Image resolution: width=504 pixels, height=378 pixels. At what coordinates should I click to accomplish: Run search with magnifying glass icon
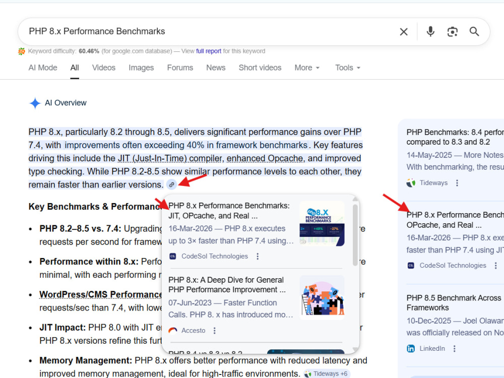point(474,31)
